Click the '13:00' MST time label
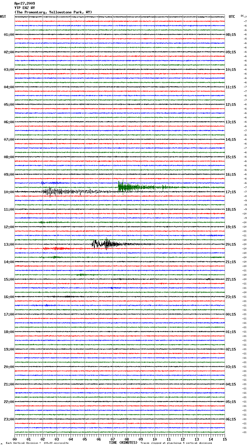The width and height of the screenshot is (248, 447). (x=9, y=244)
